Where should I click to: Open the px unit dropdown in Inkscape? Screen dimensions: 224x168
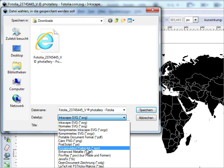(x=195, y=20)
